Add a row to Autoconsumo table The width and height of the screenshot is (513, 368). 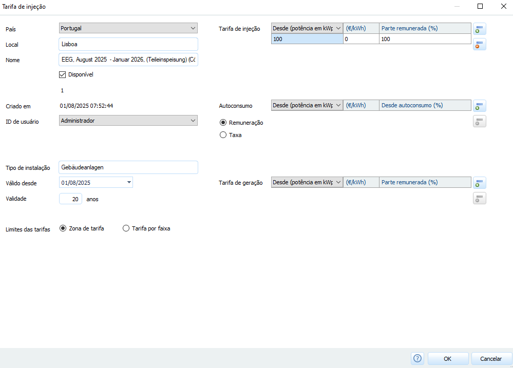[479, 106]
